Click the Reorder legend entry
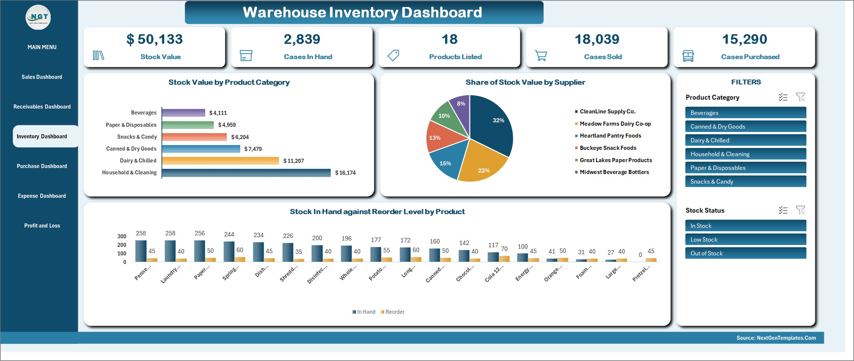 point(393,312)
